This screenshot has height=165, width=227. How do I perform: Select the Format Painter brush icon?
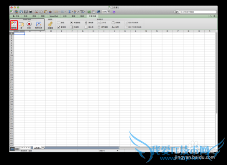click(x=50, y=12)
